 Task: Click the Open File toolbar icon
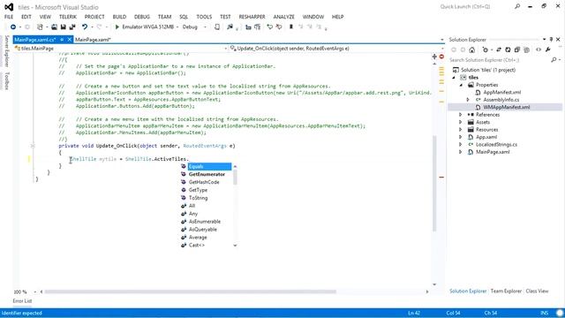pyautogui.click(x=54, y=26)
